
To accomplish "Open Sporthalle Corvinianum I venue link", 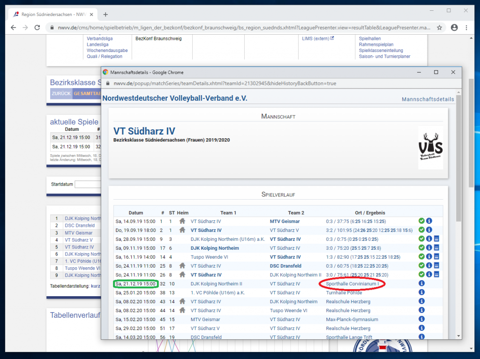I will pos(352,284).
